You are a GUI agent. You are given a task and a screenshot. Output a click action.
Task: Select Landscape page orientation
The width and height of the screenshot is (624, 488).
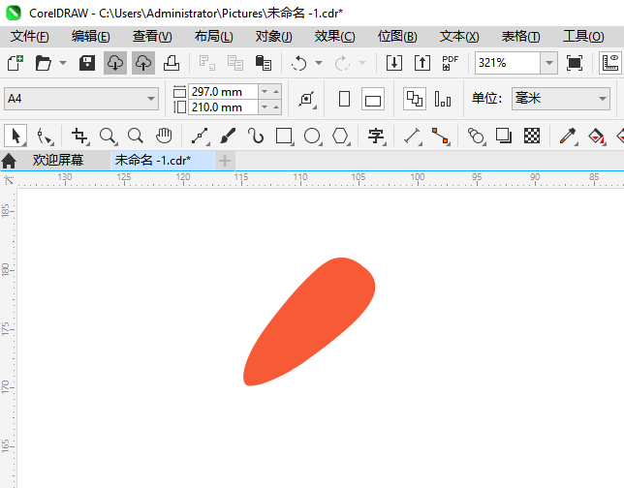tap(373, 99)
